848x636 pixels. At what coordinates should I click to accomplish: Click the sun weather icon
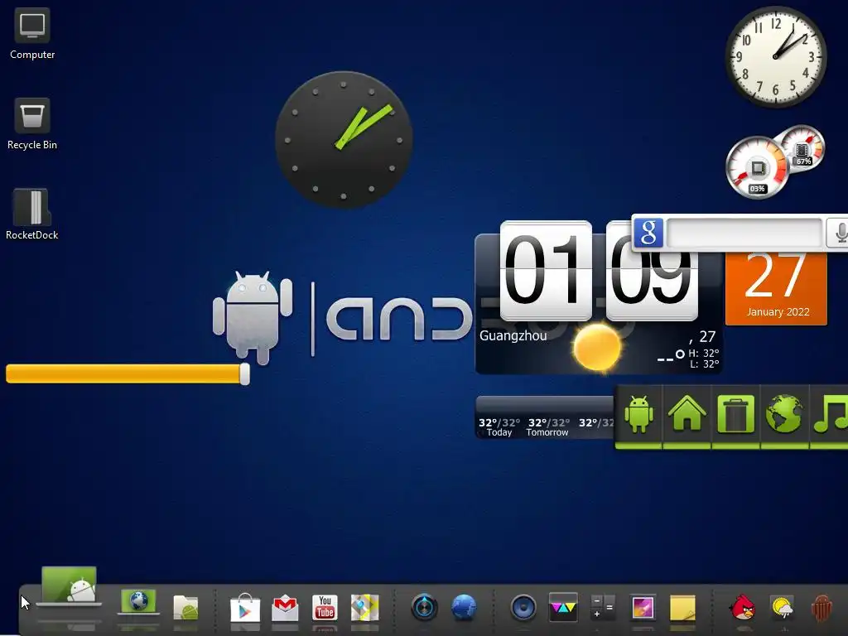coord(597,348)
